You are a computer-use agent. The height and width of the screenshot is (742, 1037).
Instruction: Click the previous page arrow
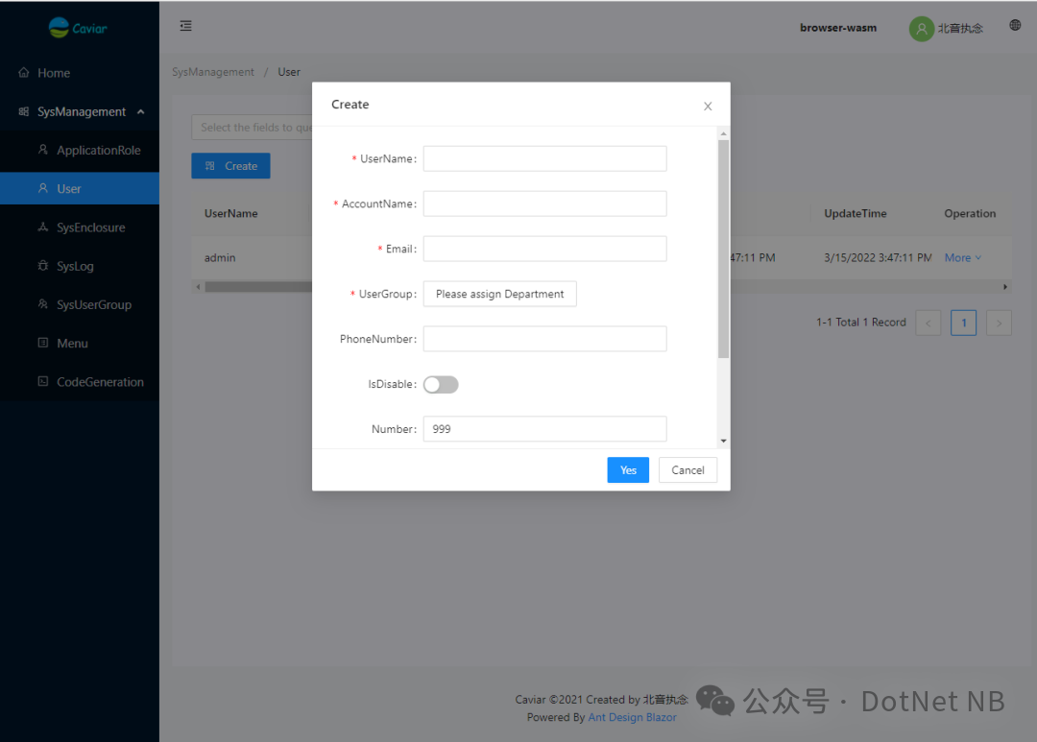click(x=928, y=323)
